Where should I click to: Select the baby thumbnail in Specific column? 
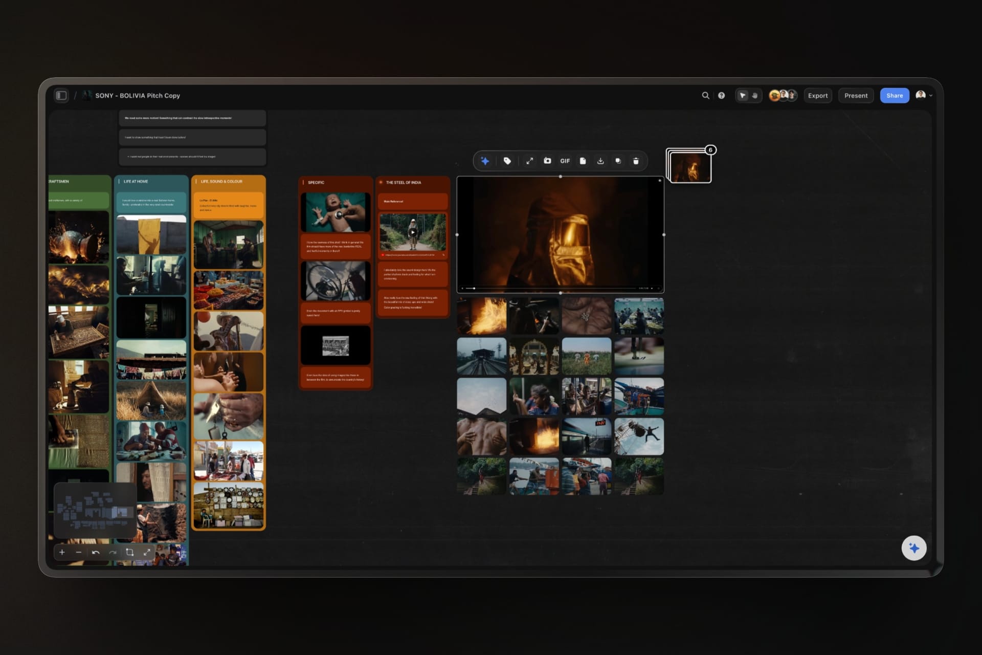(x=336, y=212)
